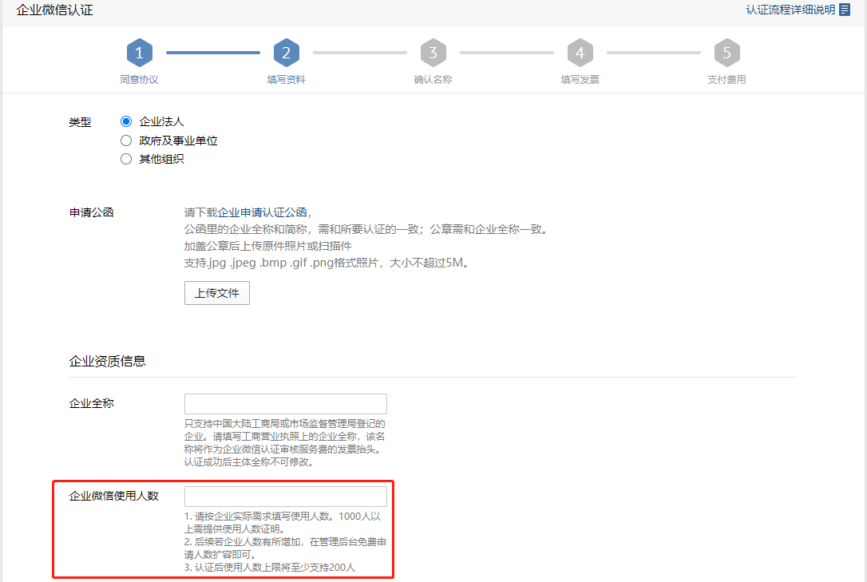Pick the 其他组织 radio option
This screenshot has width=867, height=582.
pyautogui.click(x=126, y=159)
